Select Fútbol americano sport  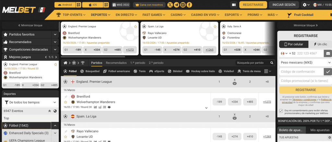pyautogui.click(x=116, y=71)
